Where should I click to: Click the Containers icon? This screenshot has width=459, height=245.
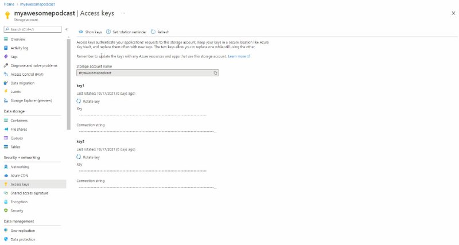point(6,120)
